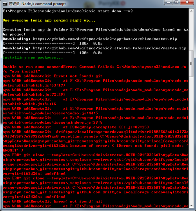
Task: Minimize the Node.js command prompt window
Action: tap(168, 2)
